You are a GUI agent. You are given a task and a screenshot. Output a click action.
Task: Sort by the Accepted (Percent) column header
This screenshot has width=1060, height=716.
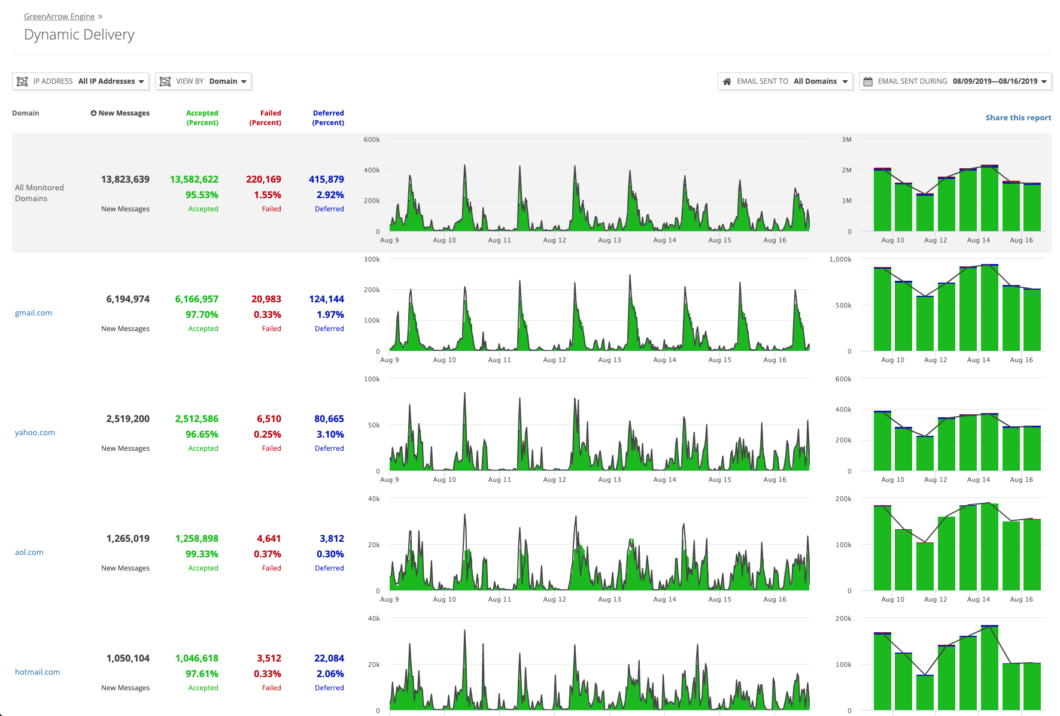[x=202, y=117]
